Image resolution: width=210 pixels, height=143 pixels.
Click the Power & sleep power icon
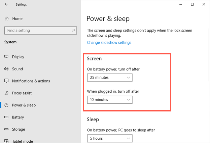[x=6, y=105]
